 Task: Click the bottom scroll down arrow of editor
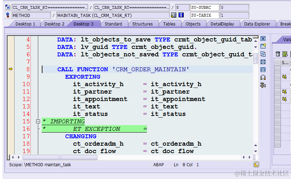tap(256, 151)
